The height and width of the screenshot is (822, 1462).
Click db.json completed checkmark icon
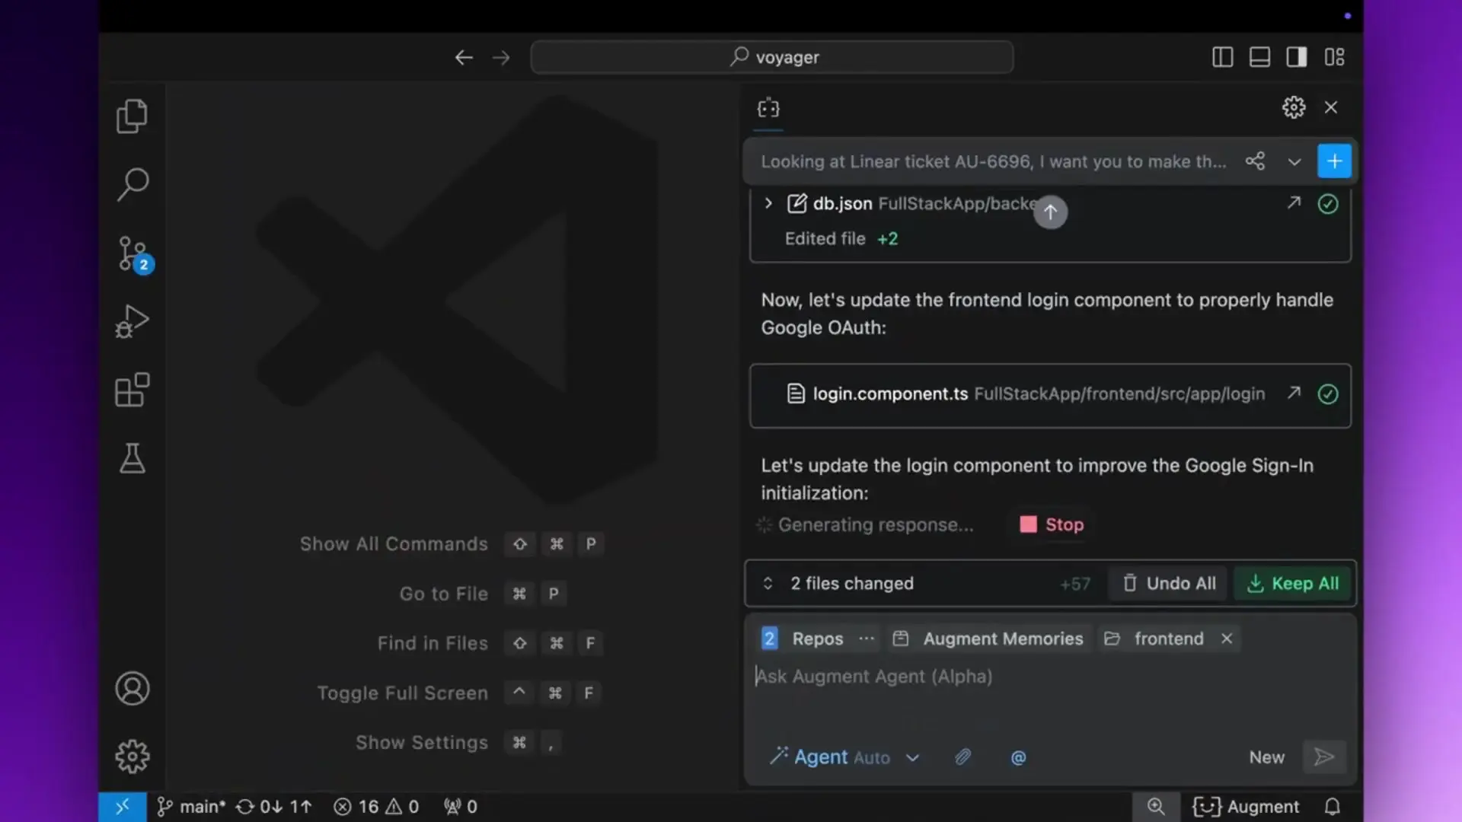(x=1328, y=203)
